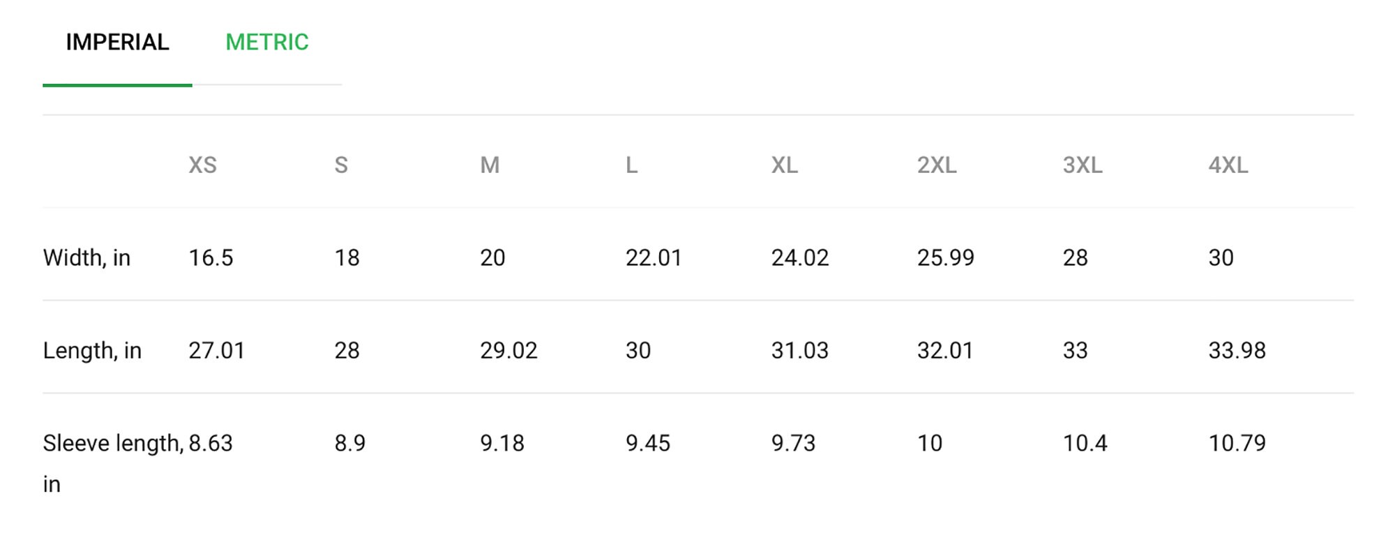Screen dimensions: 1395x549
Task: Click the 3XL sleeve length value 10.4
Action: pos(1085,443)
